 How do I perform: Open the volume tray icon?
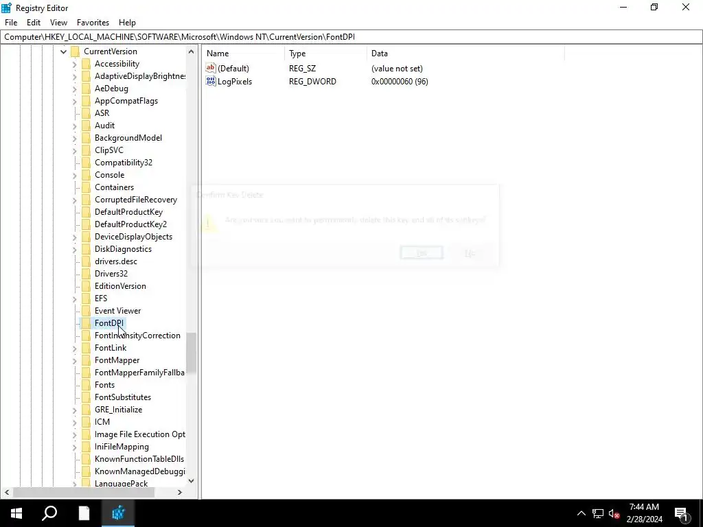point(614,513)
